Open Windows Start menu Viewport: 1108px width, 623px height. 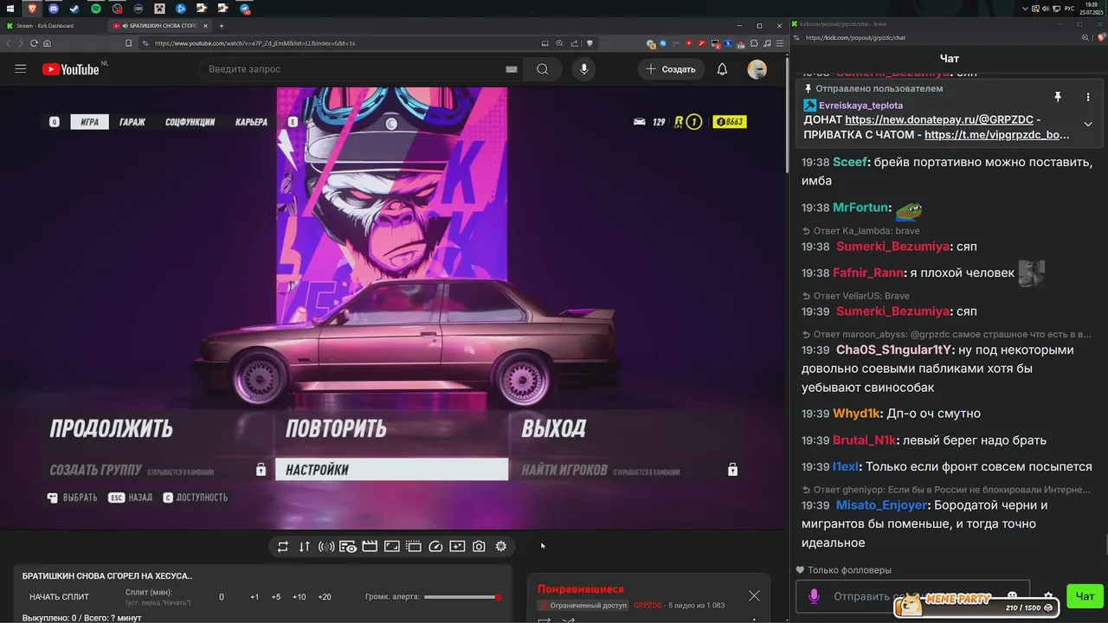10,8
